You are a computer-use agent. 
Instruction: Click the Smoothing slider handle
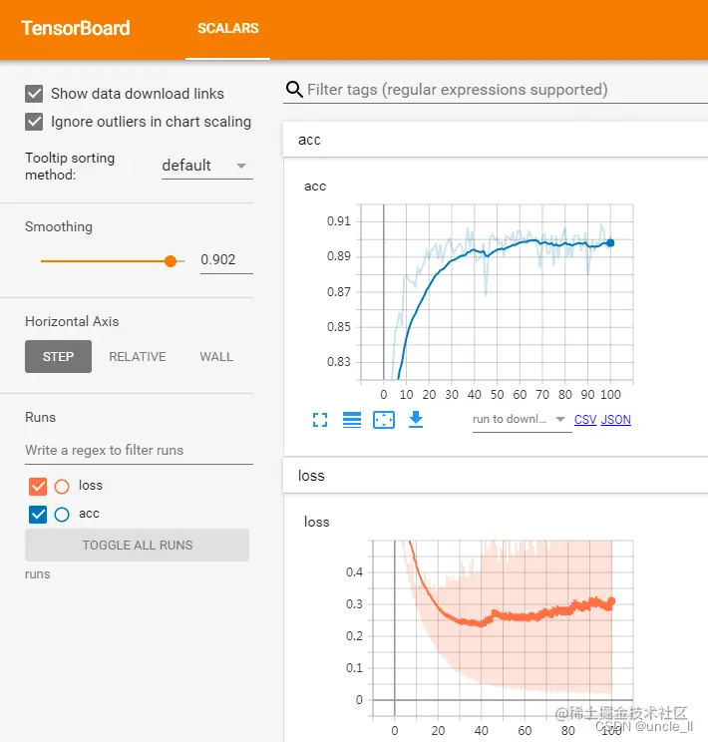click(171, 260)
